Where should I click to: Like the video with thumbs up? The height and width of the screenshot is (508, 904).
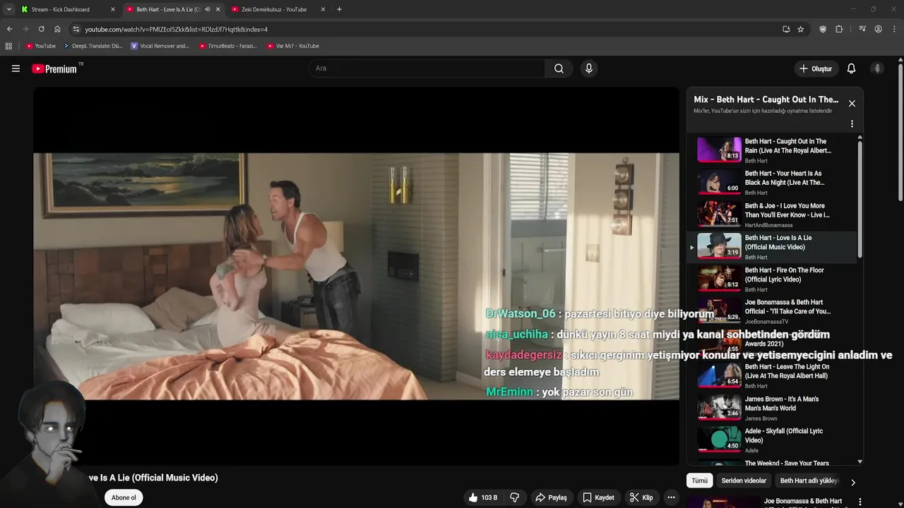[x=482, y=497]
